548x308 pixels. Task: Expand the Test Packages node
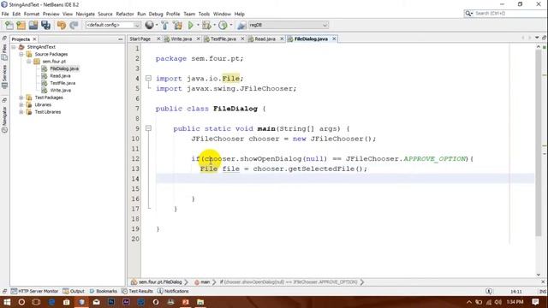(x=21, y=98)
